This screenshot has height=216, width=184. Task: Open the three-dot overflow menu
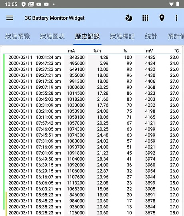176,18
